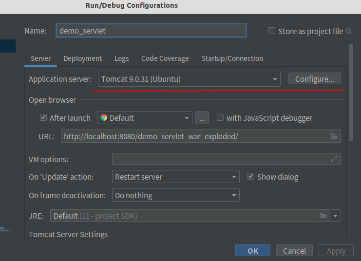361x261 pixels.
Task: Open the Code Coverage tab
Action: (x=165, y=58)
